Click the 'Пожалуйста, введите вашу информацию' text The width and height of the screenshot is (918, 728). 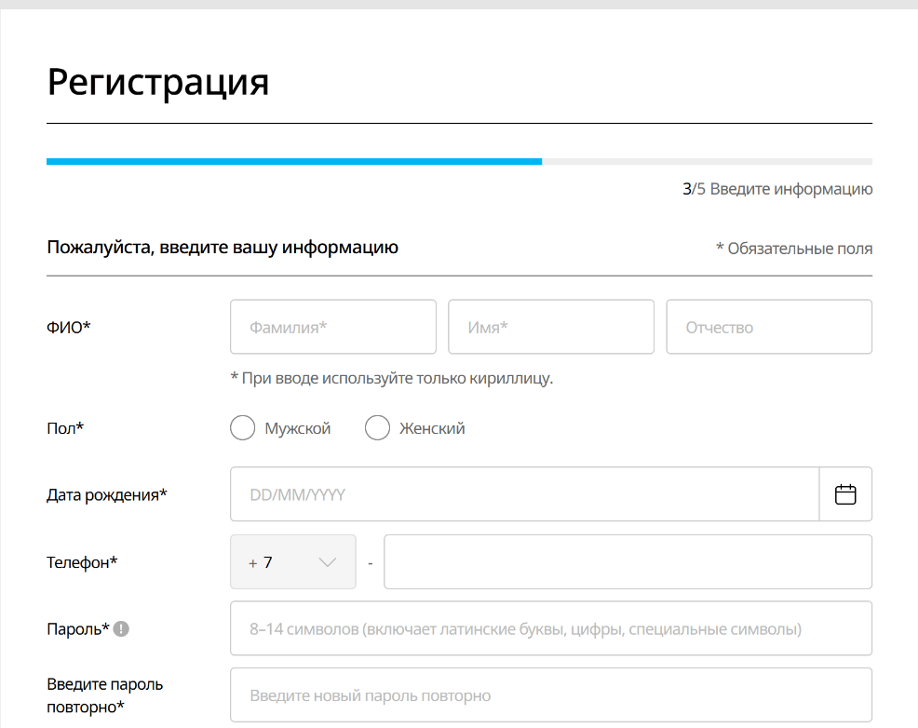(223, 247)
